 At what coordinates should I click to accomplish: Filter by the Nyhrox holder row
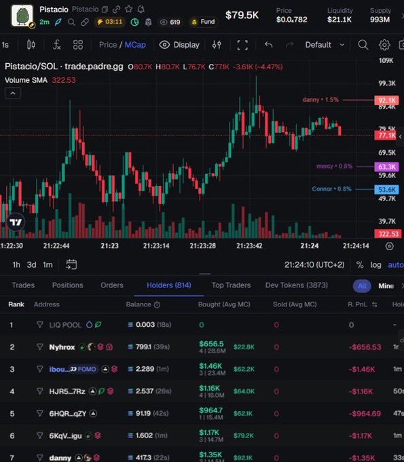[40, 346]
